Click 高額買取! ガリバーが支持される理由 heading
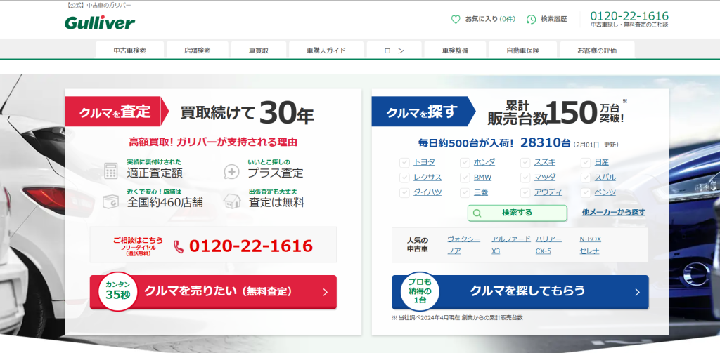720x353 pixels. pyautogui.click(x=213, y=142)
